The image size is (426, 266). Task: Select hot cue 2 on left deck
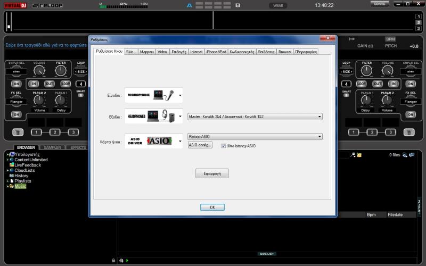pos(55,132)
